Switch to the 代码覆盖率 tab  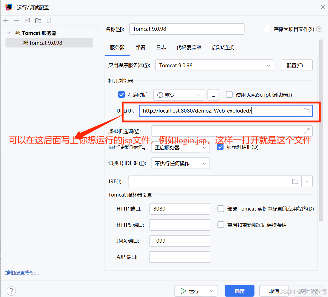pos(189,47)
